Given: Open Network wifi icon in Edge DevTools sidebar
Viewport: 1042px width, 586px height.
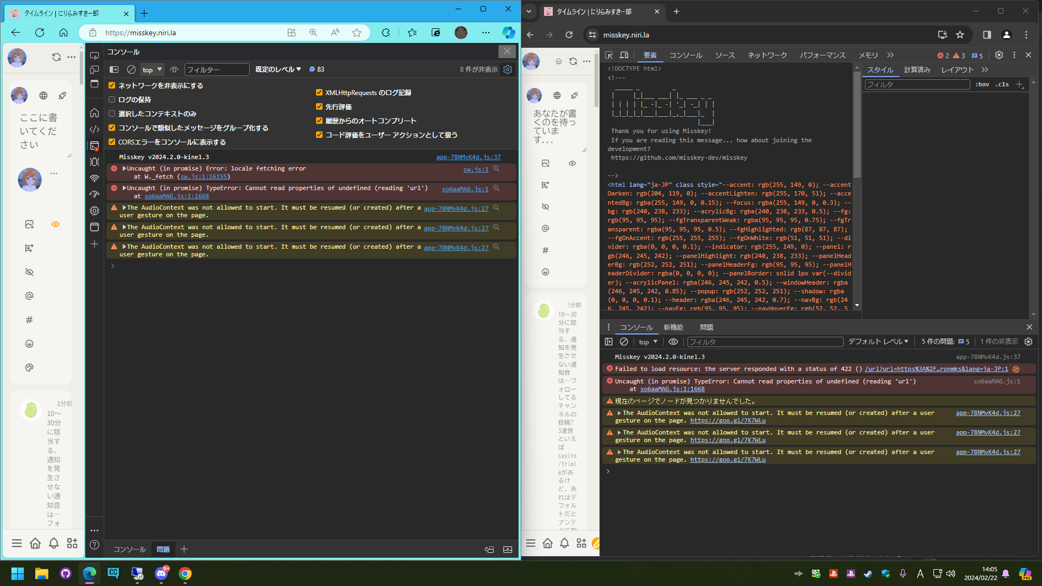Looking at the screenshot, I should (x=94, y=178).
